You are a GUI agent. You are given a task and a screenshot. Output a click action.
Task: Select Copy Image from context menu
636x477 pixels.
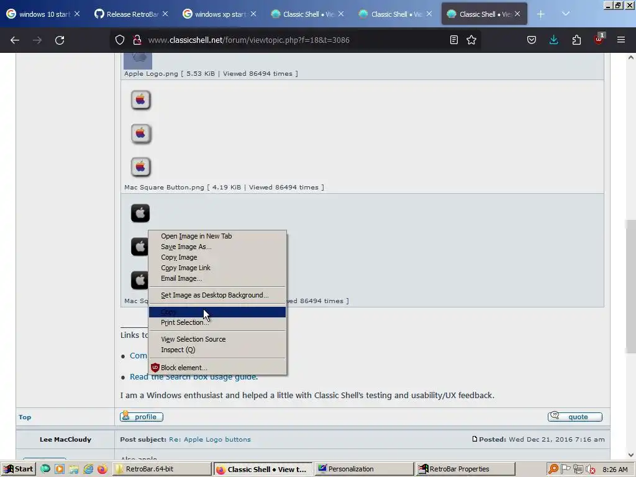pyautogui.click(x=217, y=257)
